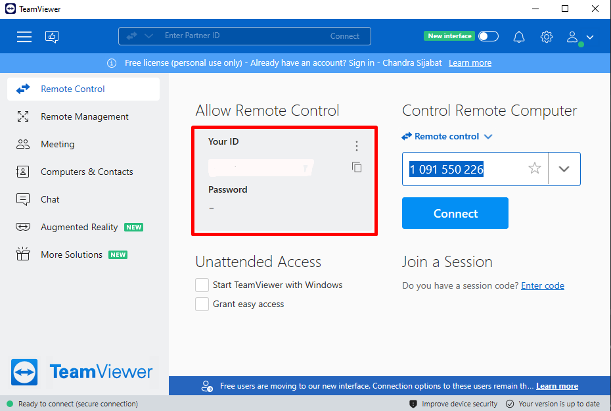Image resolution: width=611 pixels, height=411 pixels.
Task: Click the TeamViewer logo at bottom left
Action: click(x=81, y=372)
